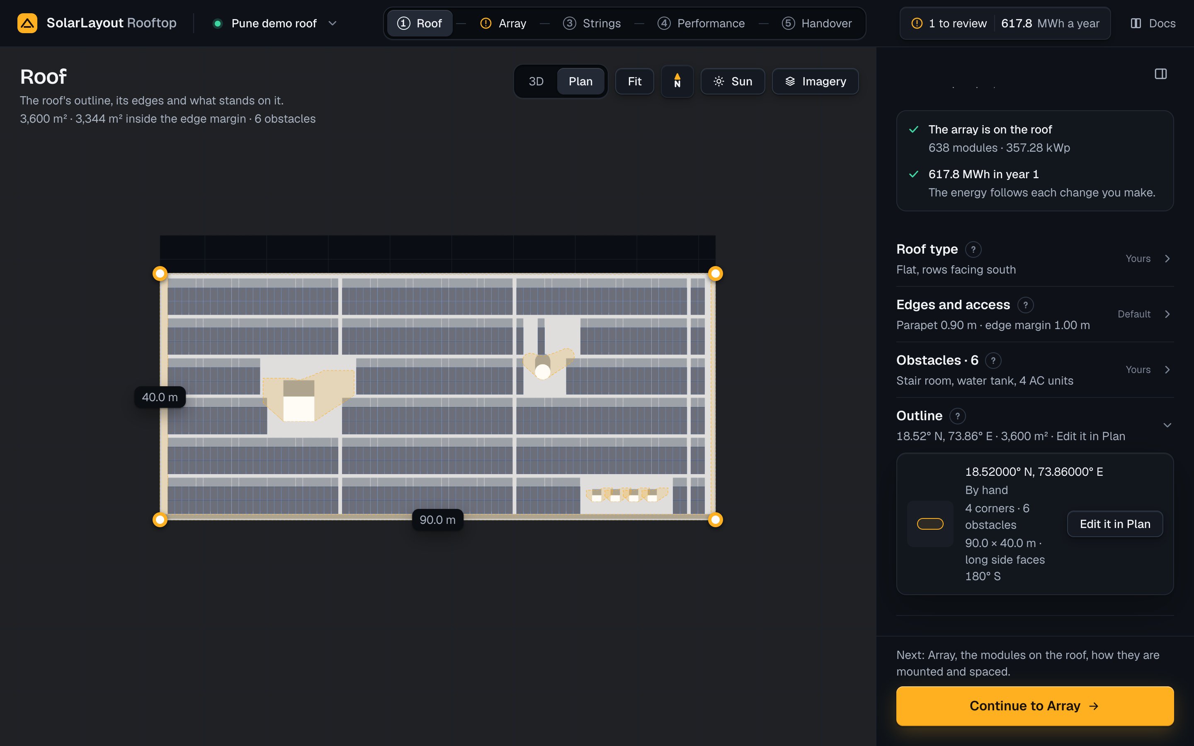This screenshot has width=1194, height=746.
Task: Click the 90.0 m dimension label
Action: coord(438,520)
